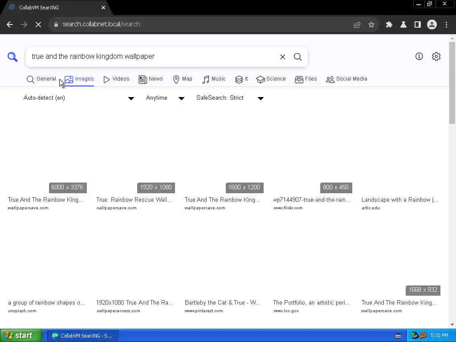Click the taskbar clock 5:32 PM
Screen dimensions: 456x342
439,336
